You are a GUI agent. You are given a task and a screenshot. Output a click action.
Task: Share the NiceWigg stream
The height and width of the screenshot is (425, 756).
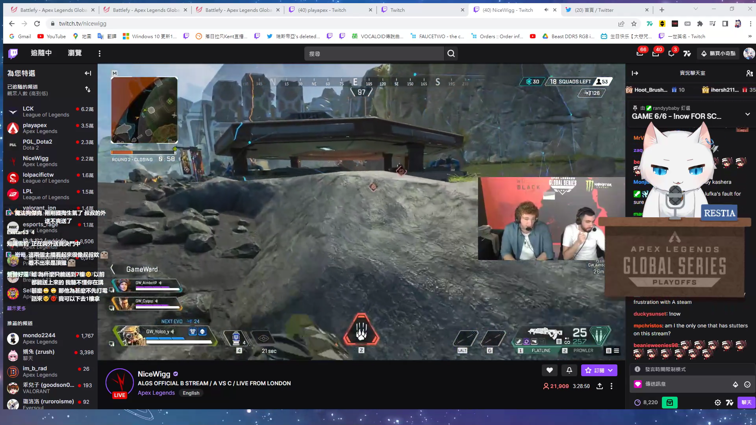click(600, 386)
